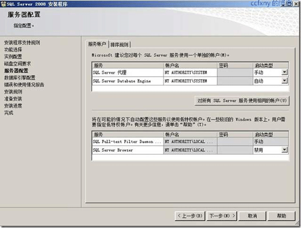Click the SQL Server setup title bar icon

(4, 3)
